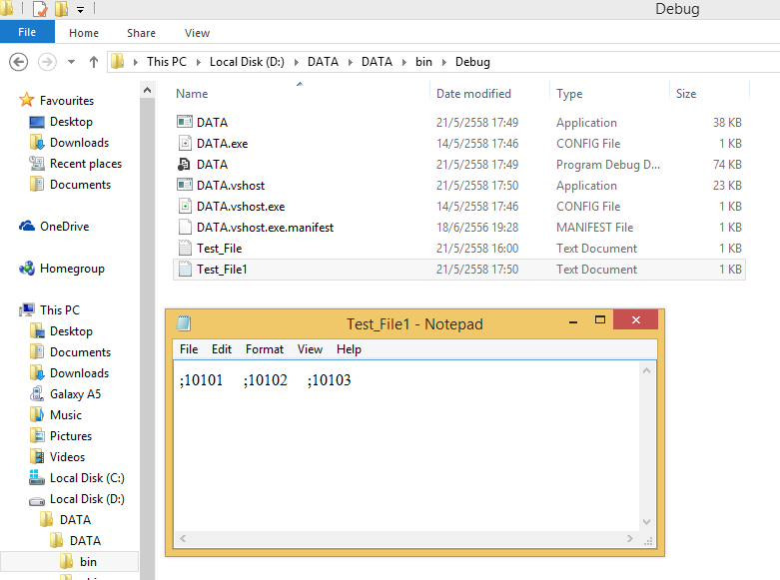Open Notepad Format menu
Screen dimensions: 780x580
click(264, 349)
